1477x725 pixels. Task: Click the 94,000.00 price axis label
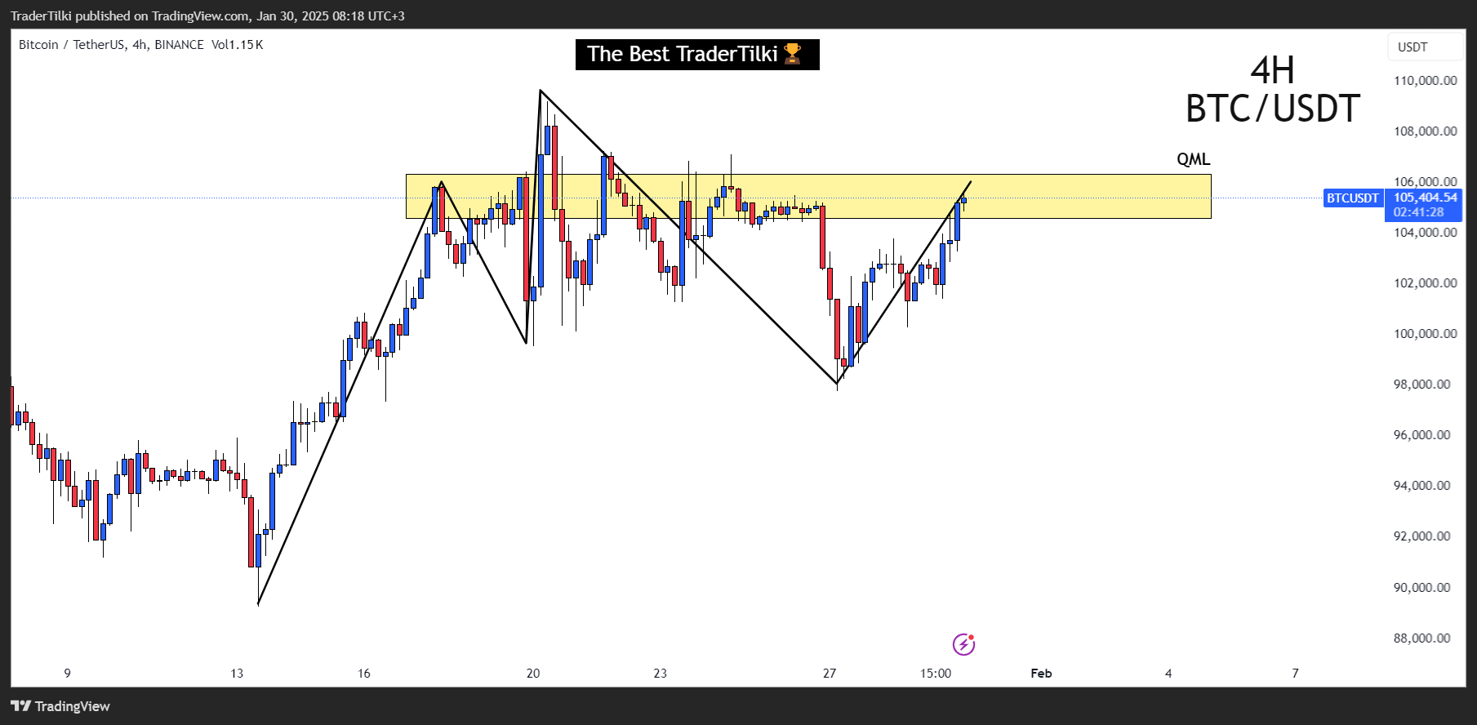(x=1421, y=486)
